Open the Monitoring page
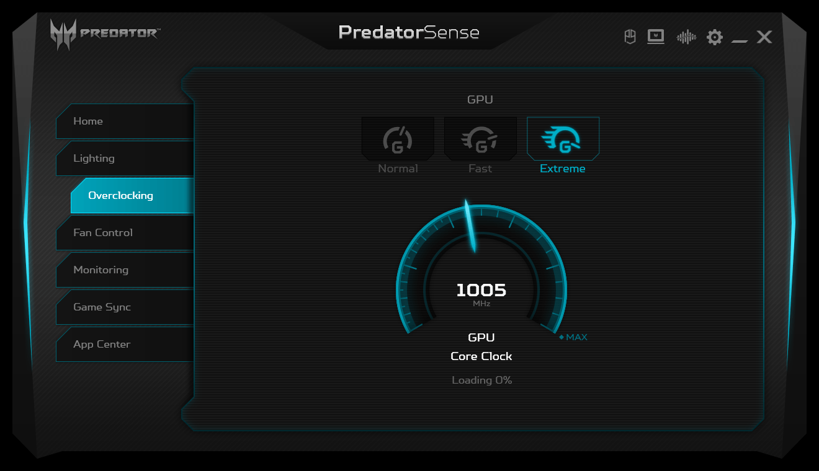819x471 pixels. pyautogui.click(x=125, y=270)
